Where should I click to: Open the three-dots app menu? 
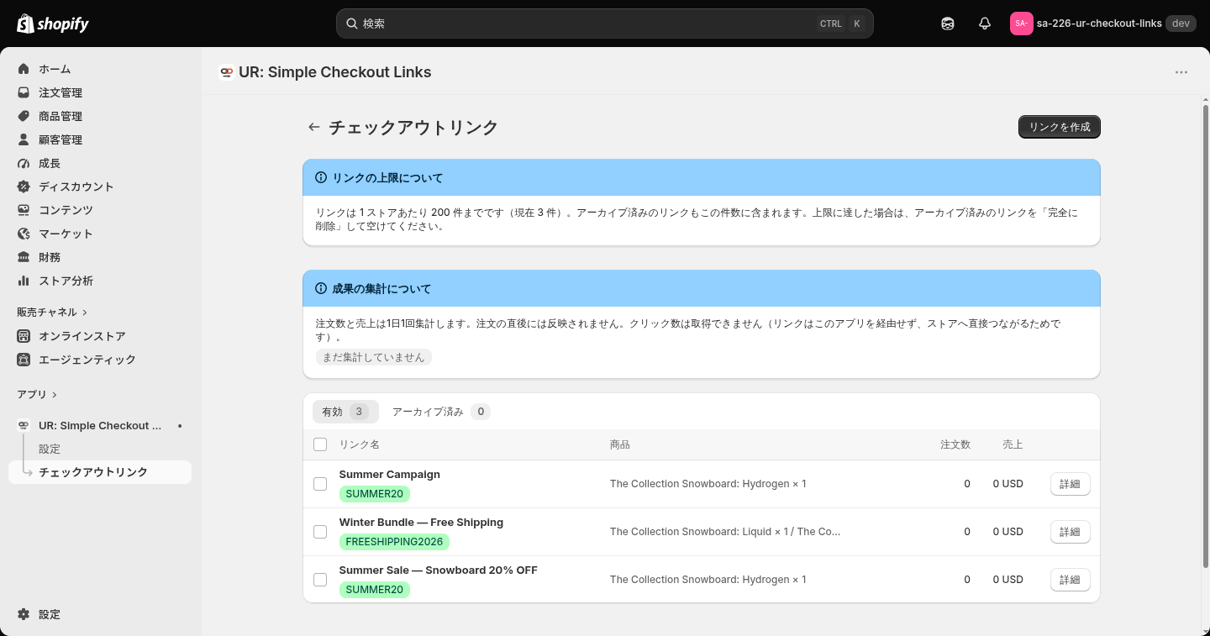[1181, 72]
